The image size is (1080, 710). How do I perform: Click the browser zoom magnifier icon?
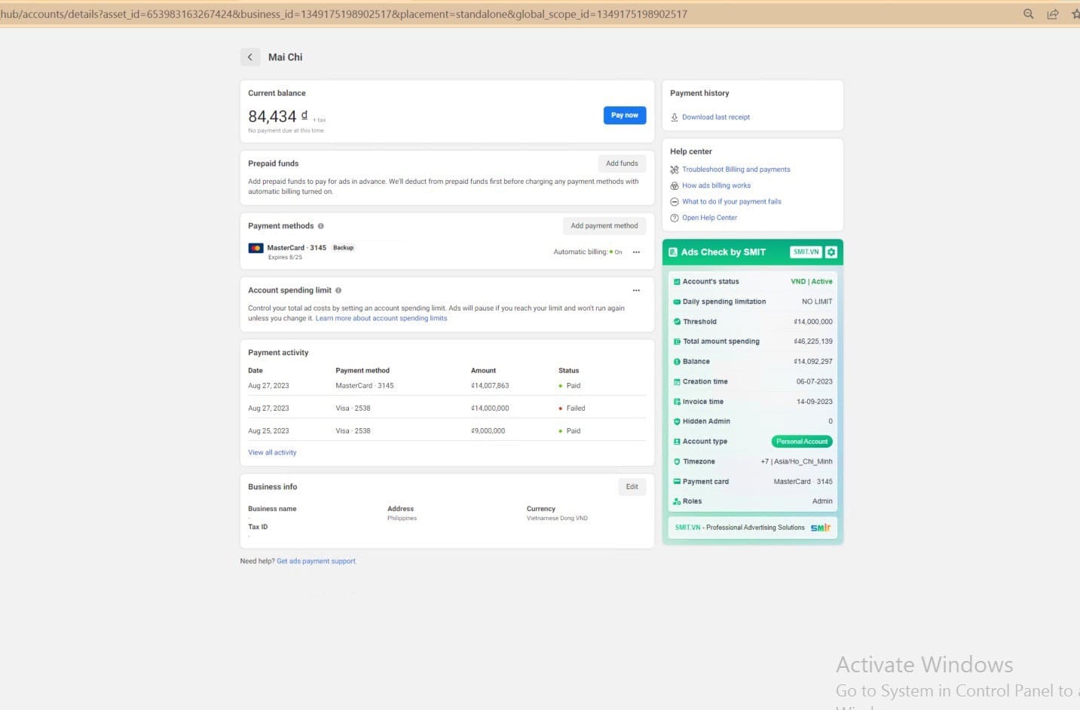tap(1028, 14)
